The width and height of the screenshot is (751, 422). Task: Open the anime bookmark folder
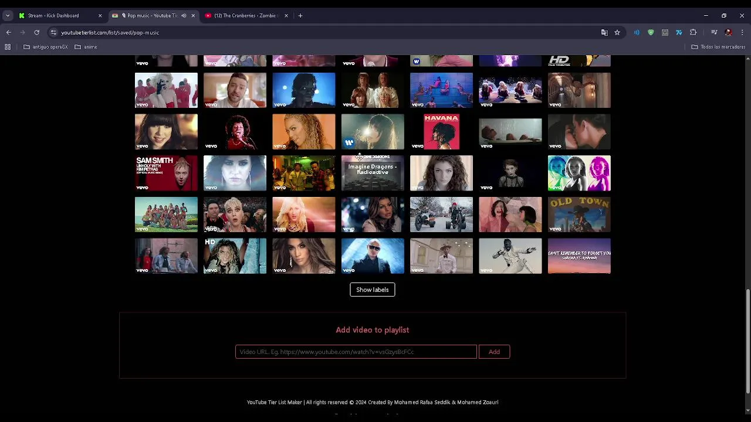point(86,47)
